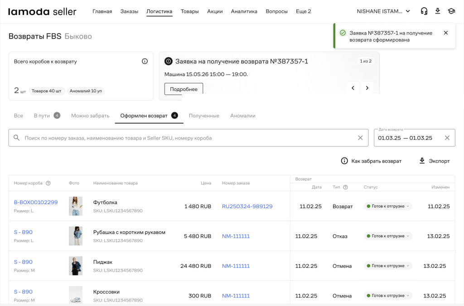Go to previous return request slide
The height and width of the screenshot is (306, 464).
[353, 88]
